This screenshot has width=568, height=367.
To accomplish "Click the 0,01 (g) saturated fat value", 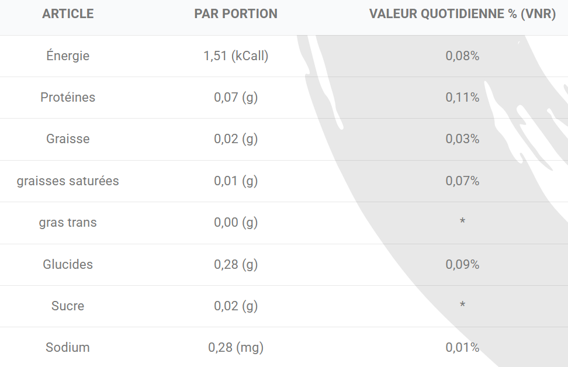I will 235,181.
